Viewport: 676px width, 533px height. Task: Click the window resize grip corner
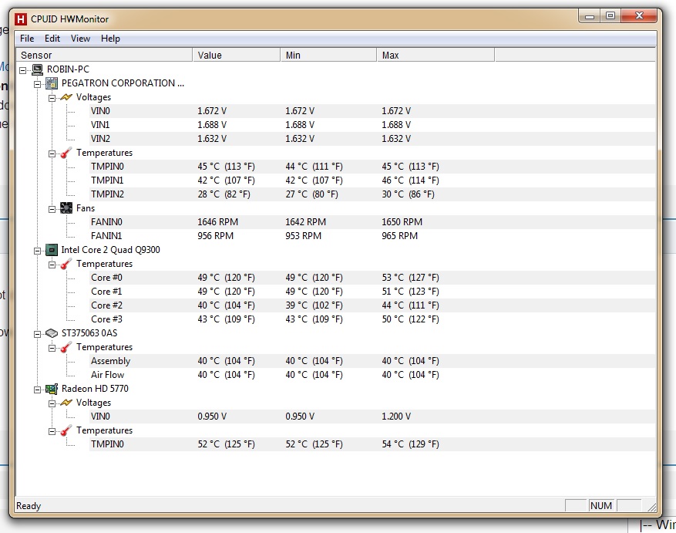[x=651, y=507]
